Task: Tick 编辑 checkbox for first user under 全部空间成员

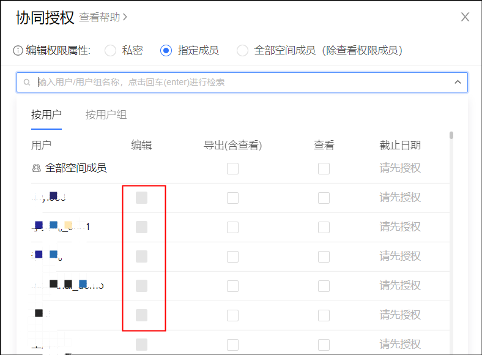Action: 141,198
